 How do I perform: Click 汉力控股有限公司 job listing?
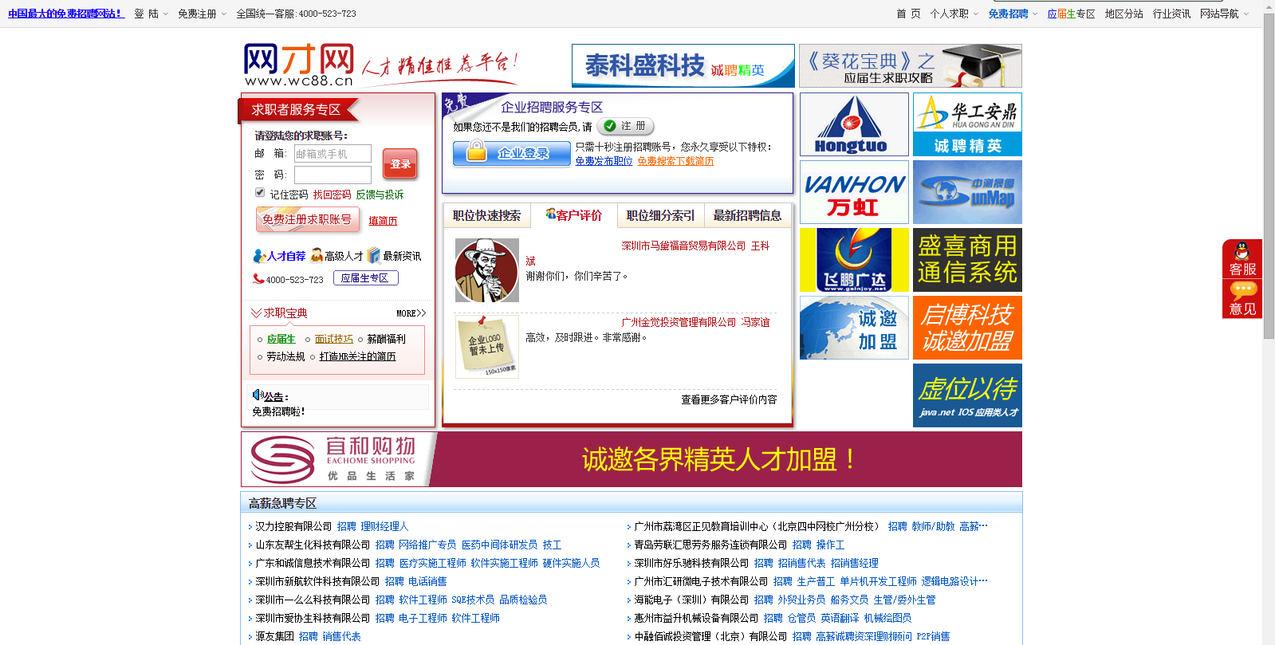click(293, 526)
